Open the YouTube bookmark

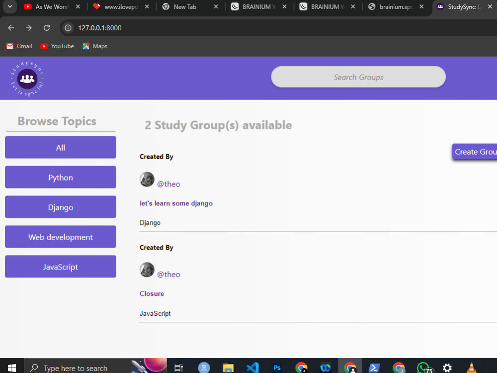[57, 46]
